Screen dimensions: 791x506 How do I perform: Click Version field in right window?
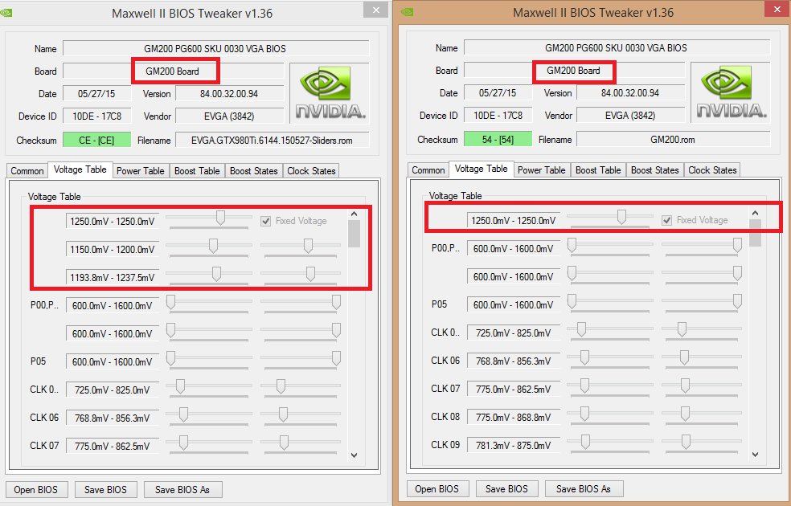pyautogui.click(x=630, y=92)
